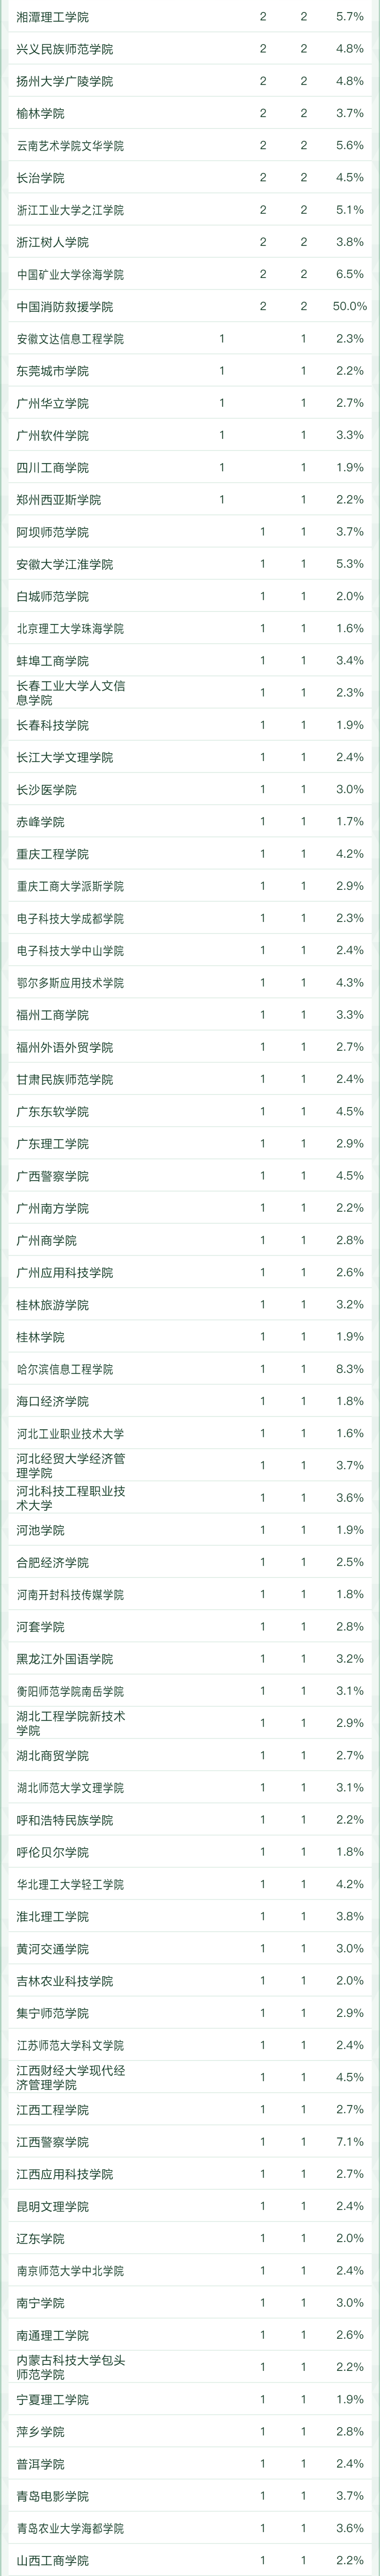Select the 郑州西亚斯学院 row
This screenshot has width=380, height=2576.
[x=58, y=500]
